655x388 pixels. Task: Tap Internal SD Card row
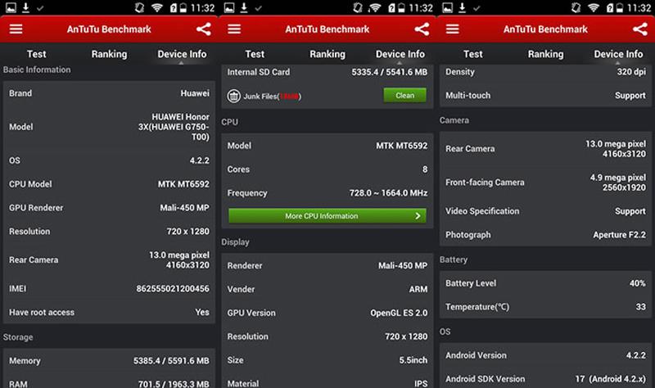coord(327,72)
